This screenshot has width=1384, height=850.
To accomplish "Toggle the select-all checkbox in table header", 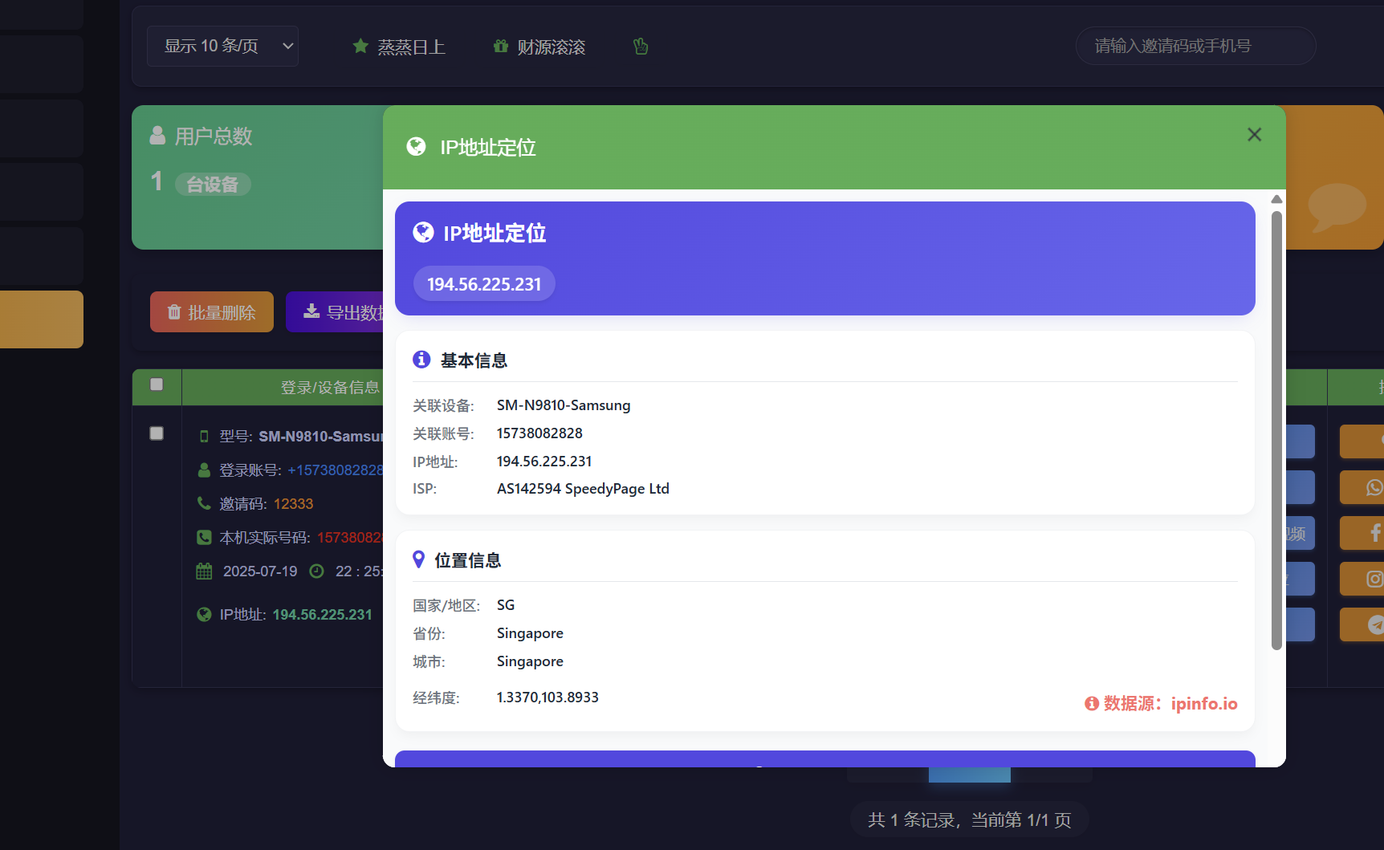I will [x=157, y=384].
